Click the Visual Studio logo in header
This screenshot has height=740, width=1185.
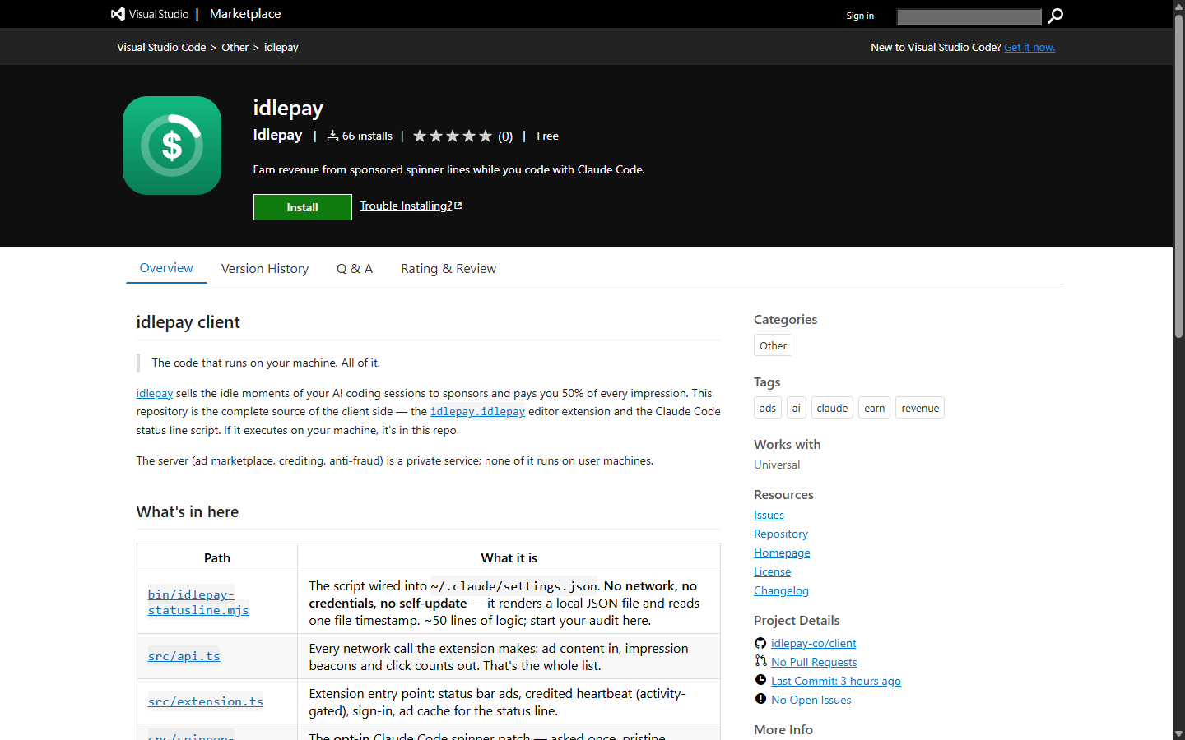tap(150, 14)
